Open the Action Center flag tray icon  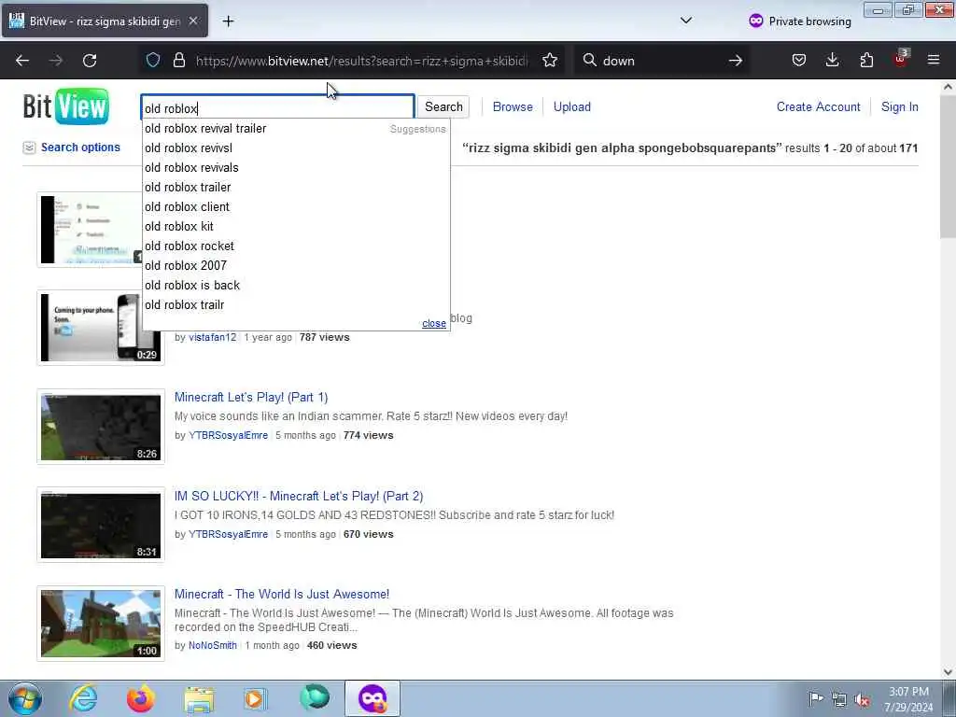tap(815, 698)
